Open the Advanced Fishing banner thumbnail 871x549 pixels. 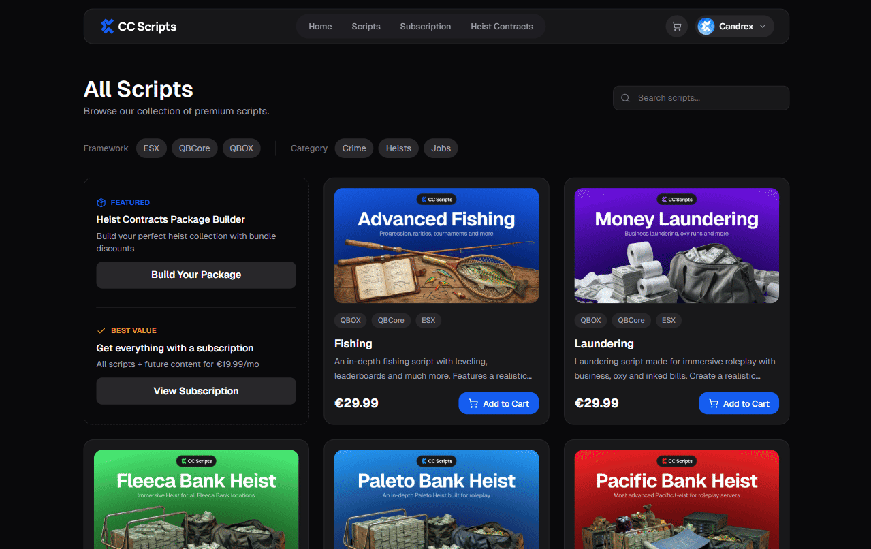pyautogui.click(x=437, y=245)
